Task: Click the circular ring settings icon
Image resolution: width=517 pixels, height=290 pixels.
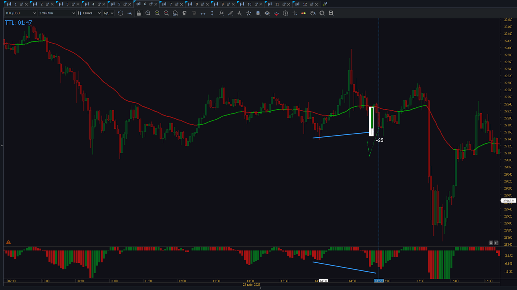Action: 322,13
